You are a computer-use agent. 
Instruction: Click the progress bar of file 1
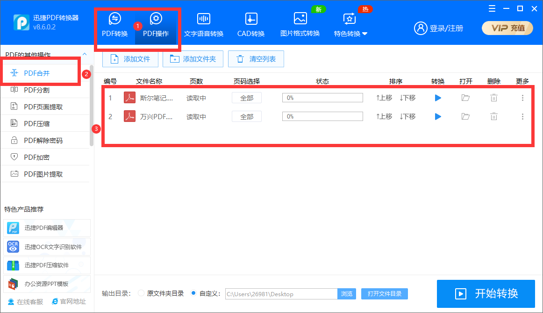[322, 98]
